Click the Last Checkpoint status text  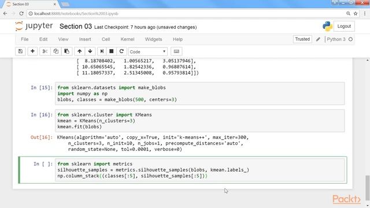click(145, 27)
